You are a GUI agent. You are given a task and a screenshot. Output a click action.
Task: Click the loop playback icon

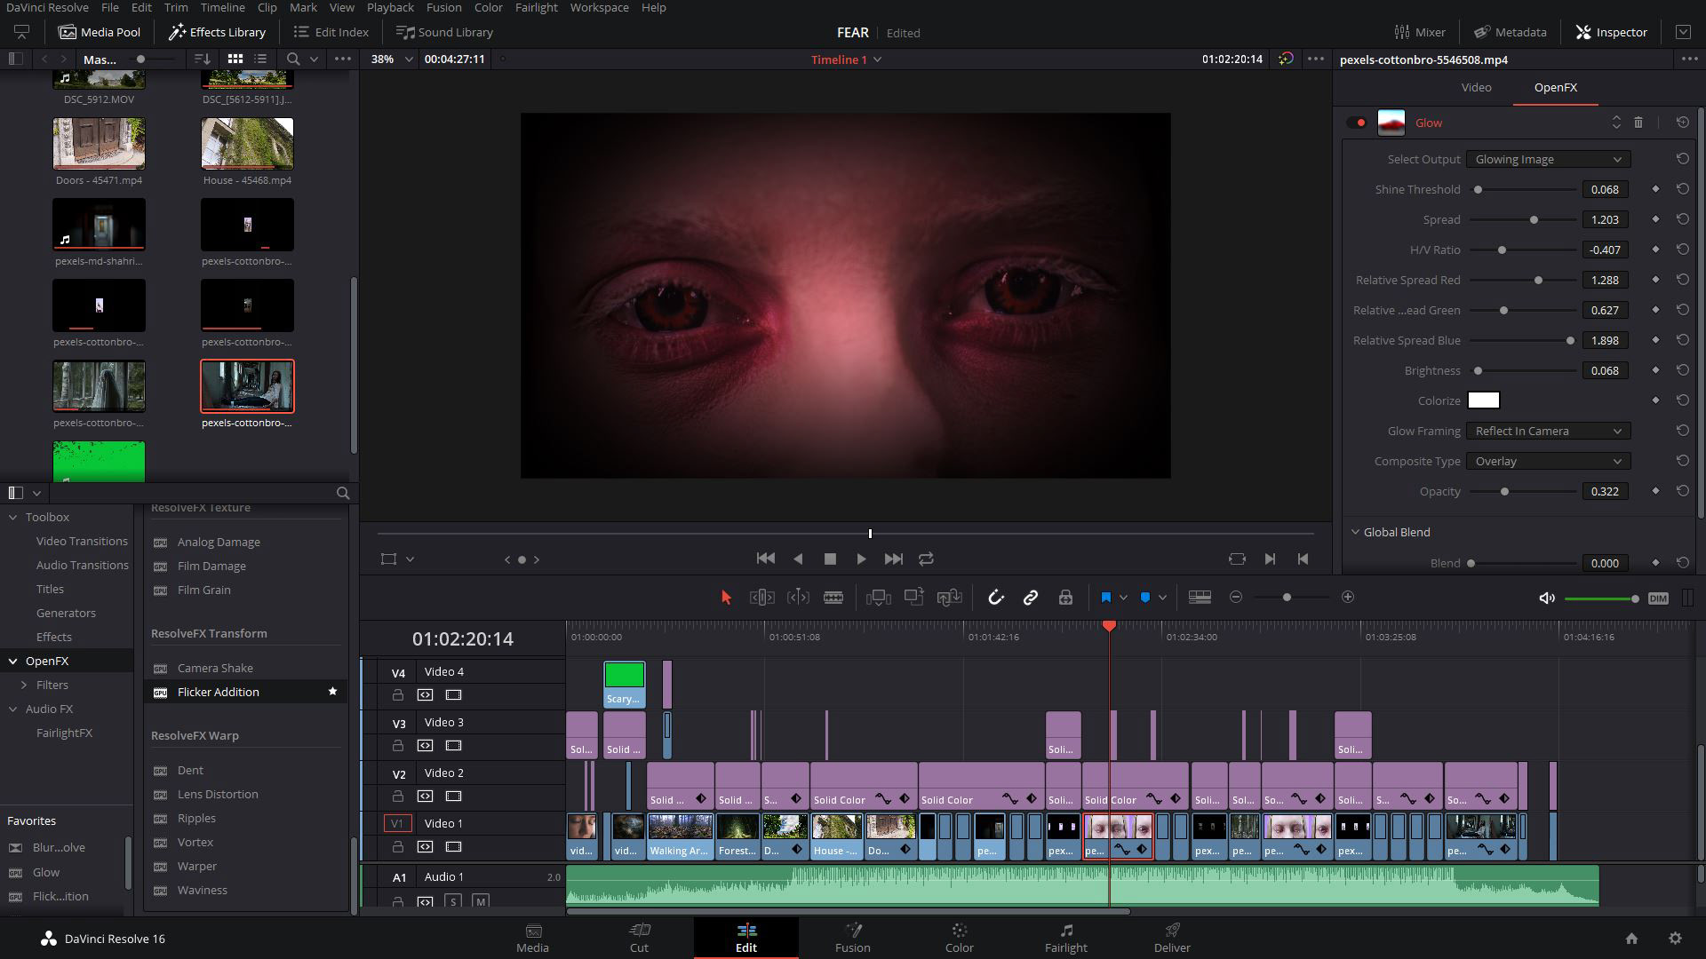(x=926, y=559)
